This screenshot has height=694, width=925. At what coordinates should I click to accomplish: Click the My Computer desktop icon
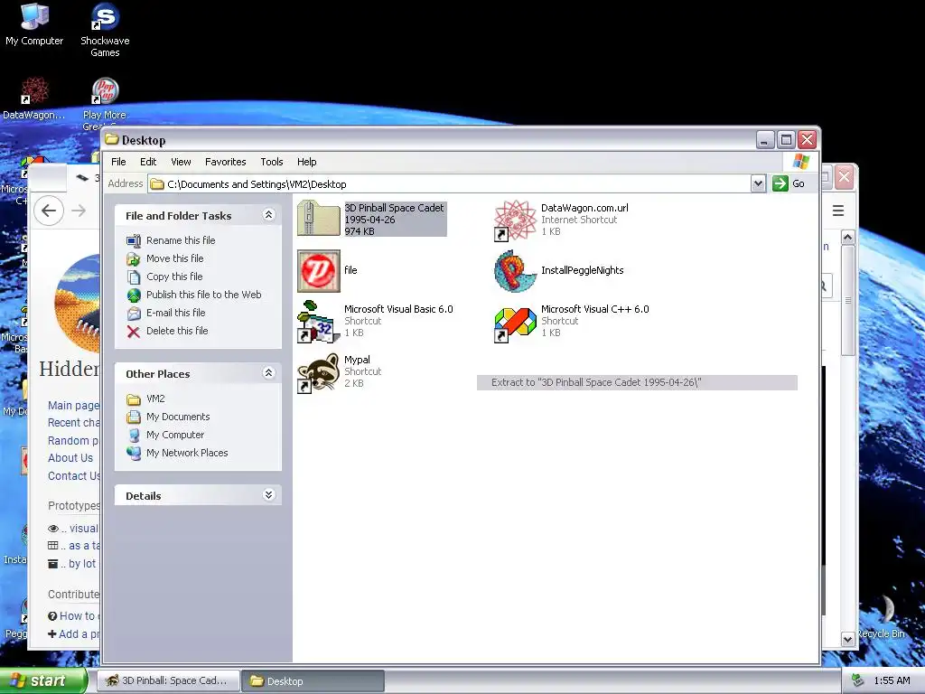34,16
